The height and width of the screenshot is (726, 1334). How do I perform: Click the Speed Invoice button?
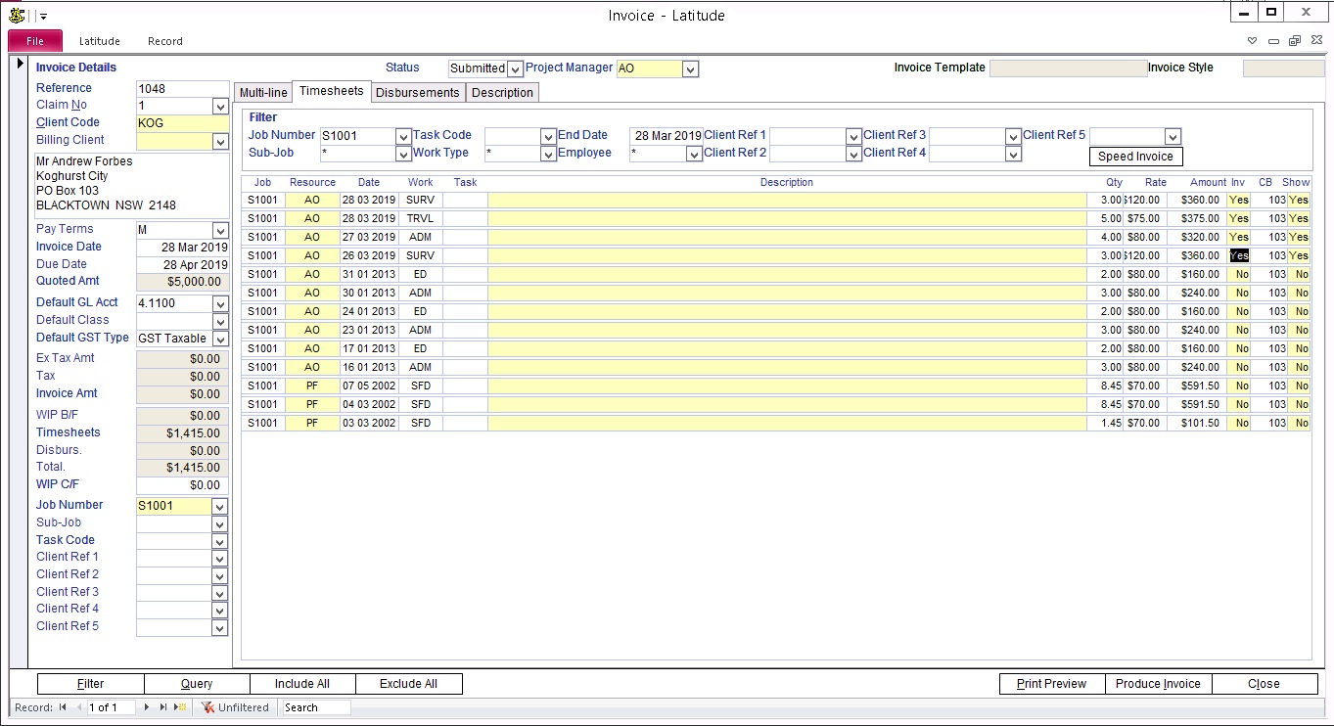click(x=1135, y=157)
